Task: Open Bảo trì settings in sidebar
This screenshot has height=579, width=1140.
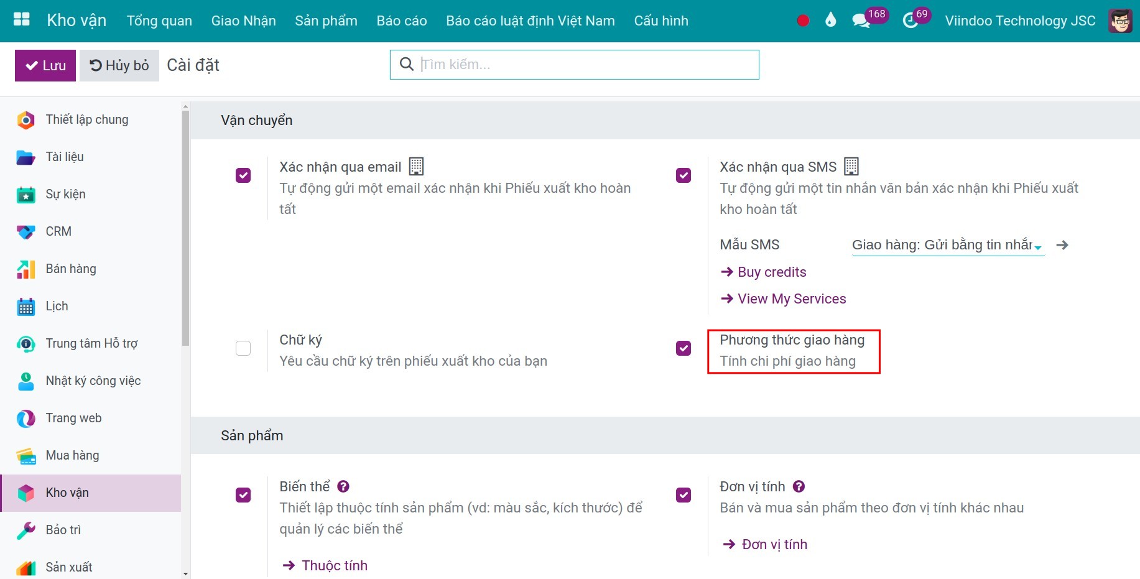Action: [x=91, y=530]
